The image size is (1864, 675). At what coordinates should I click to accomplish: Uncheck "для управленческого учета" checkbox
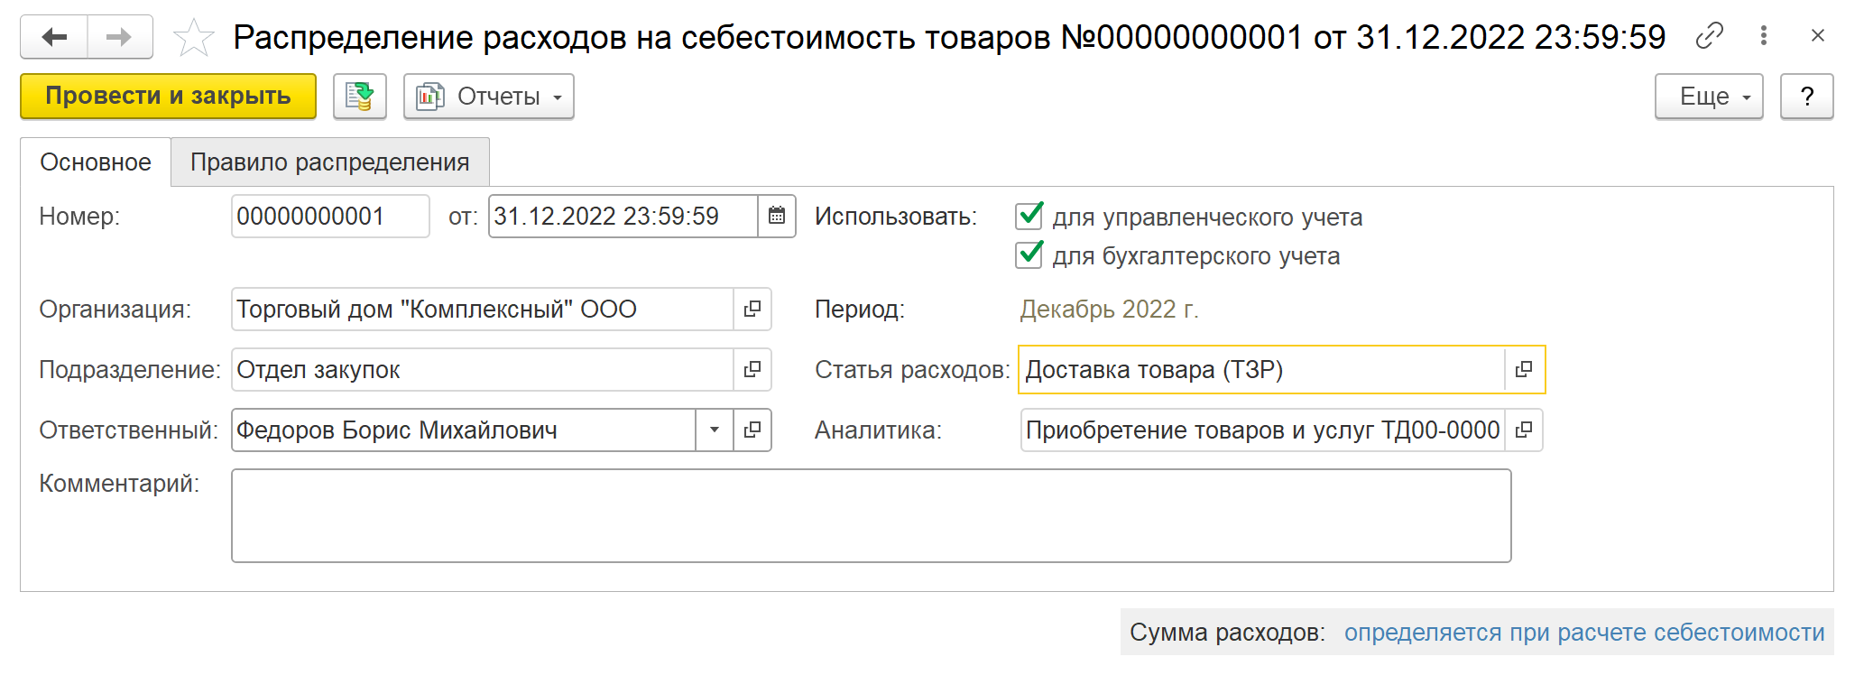click(x=1029, y=217)
